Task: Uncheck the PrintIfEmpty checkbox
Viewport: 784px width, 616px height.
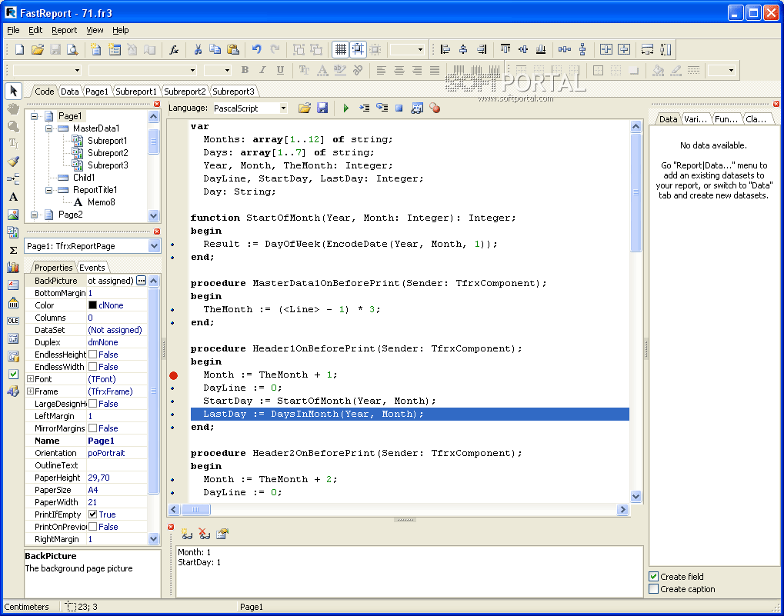Action: 92,514
